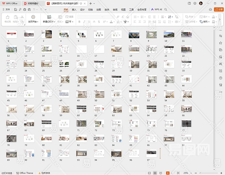Screen dimensions: 225x175
Task: Switch to reading view mode
Action: [x=161, y=173]
